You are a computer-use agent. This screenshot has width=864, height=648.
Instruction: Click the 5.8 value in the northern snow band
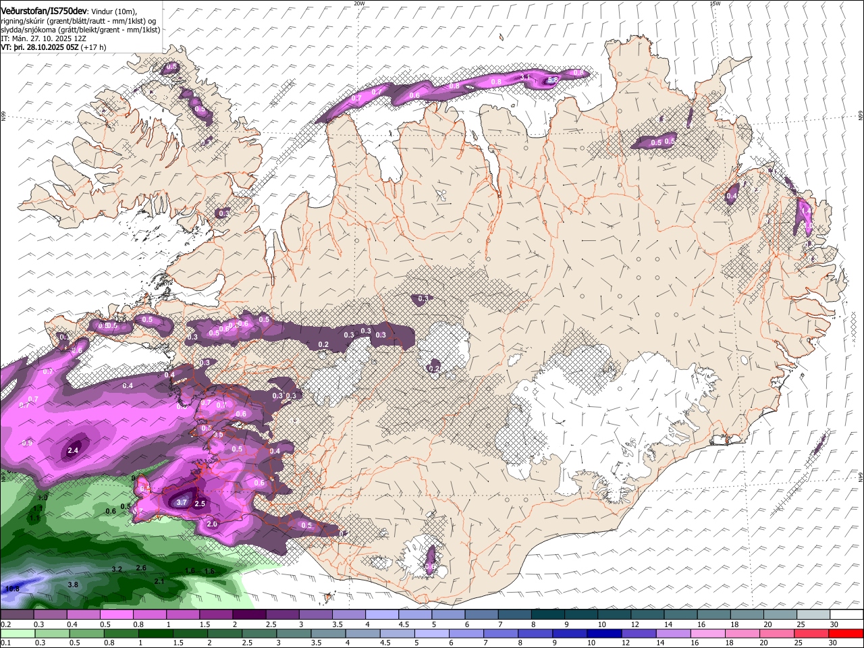tap(552, 80)
